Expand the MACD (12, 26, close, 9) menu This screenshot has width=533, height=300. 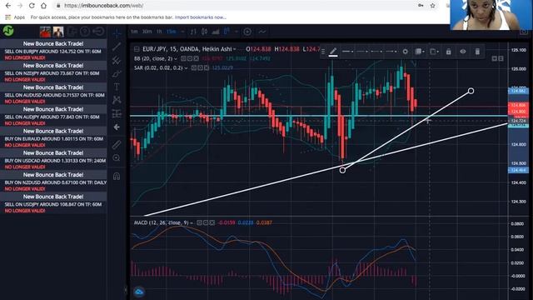[x=192, y=222]
